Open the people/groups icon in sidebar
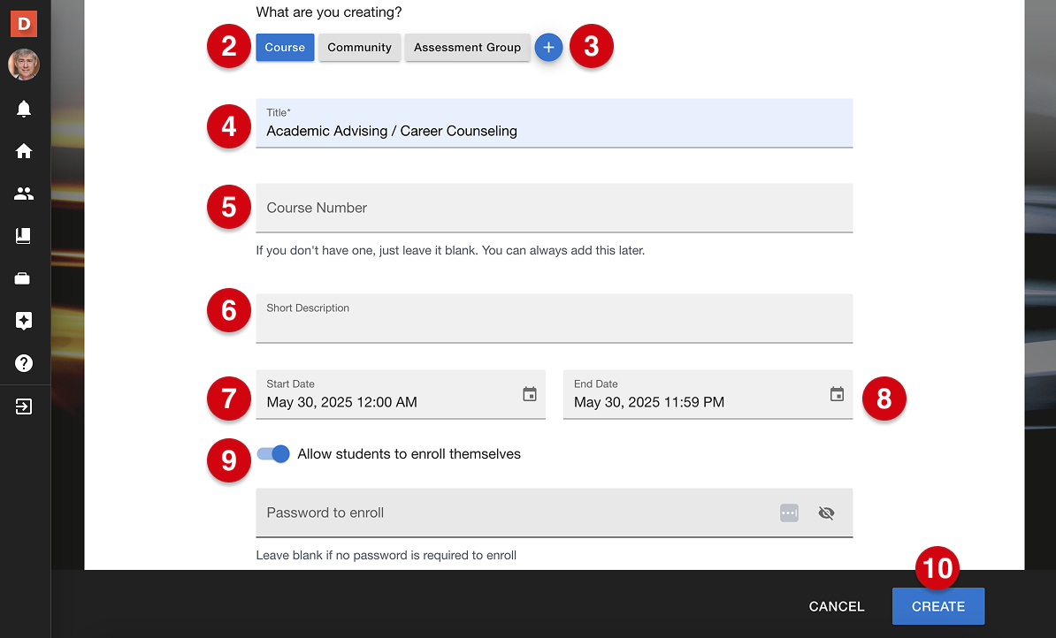Viewport: 1056px width, 638px height. 24,194
